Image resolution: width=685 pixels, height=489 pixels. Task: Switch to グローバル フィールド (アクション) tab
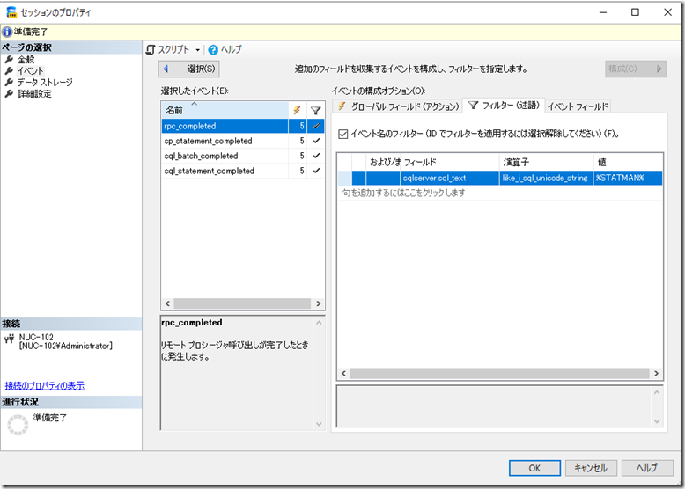(x=397, y=106)
